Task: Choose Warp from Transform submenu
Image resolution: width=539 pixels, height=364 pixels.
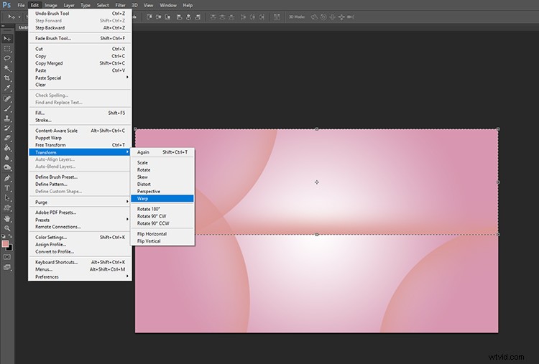Action: 162,198
